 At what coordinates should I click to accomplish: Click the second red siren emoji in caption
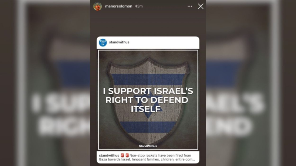click(x=127, y=155)
